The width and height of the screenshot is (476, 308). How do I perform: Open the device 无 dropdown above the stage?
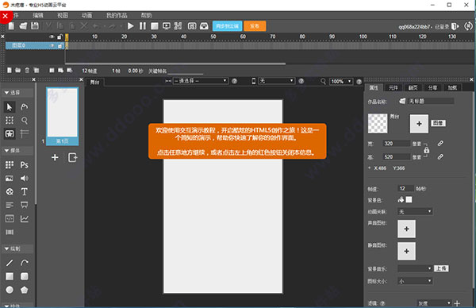[x=276, y=81]
